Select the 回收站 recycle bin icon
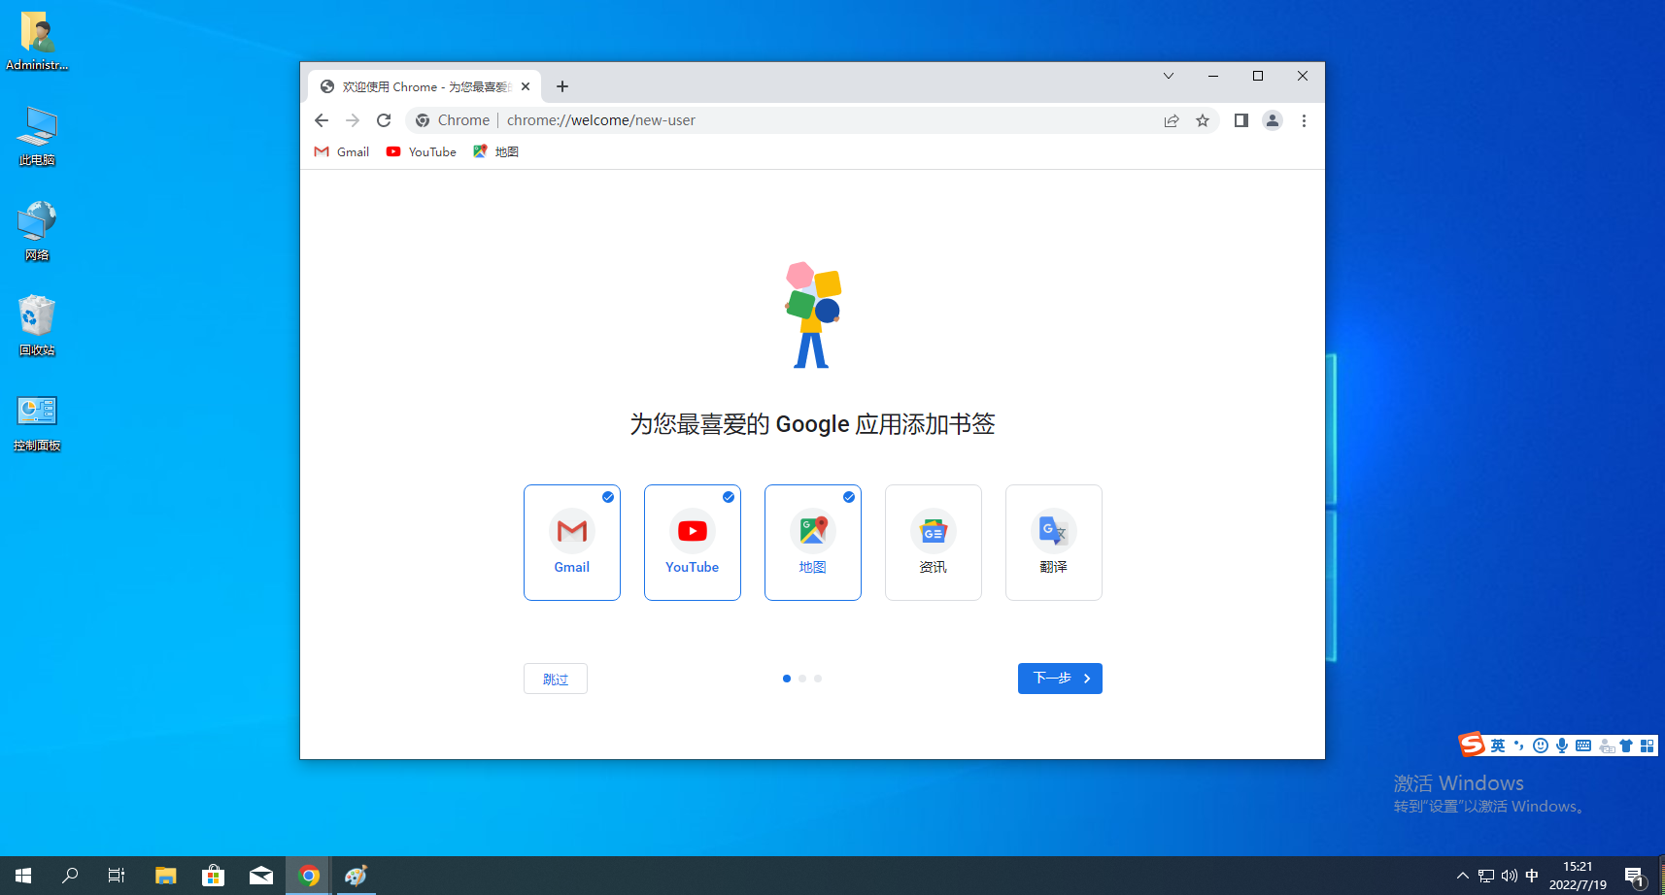This screenshot has height=895, width=1665. coord(37,326)
